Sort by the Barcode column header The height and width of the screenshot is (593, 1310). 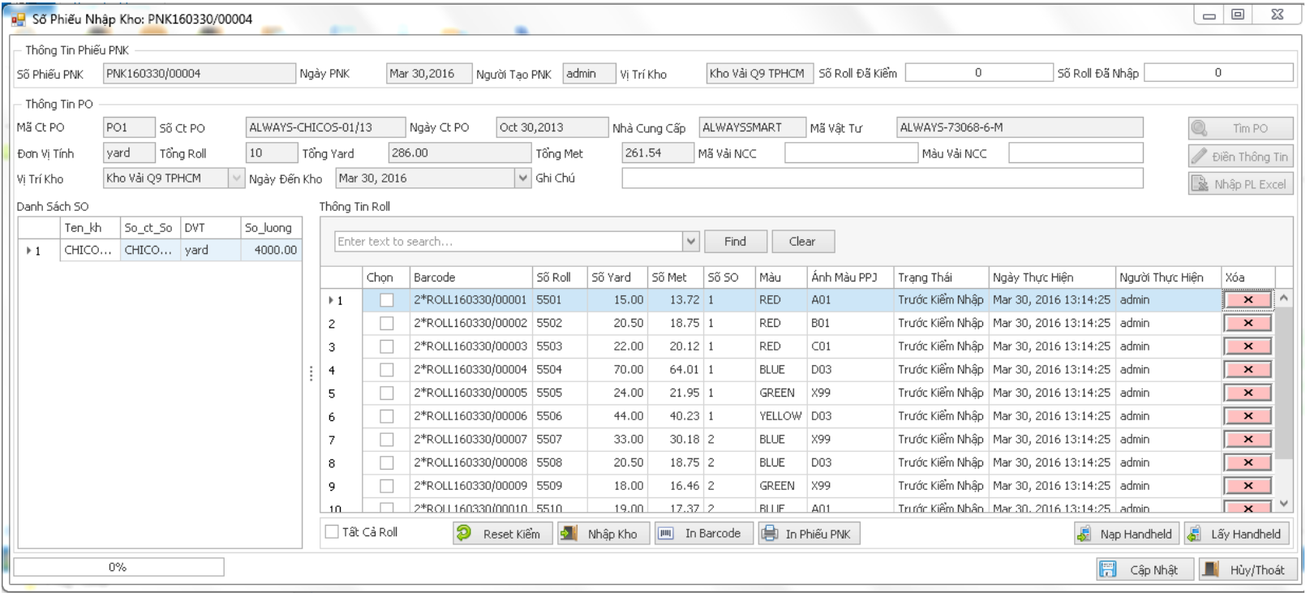pos(470,277)
